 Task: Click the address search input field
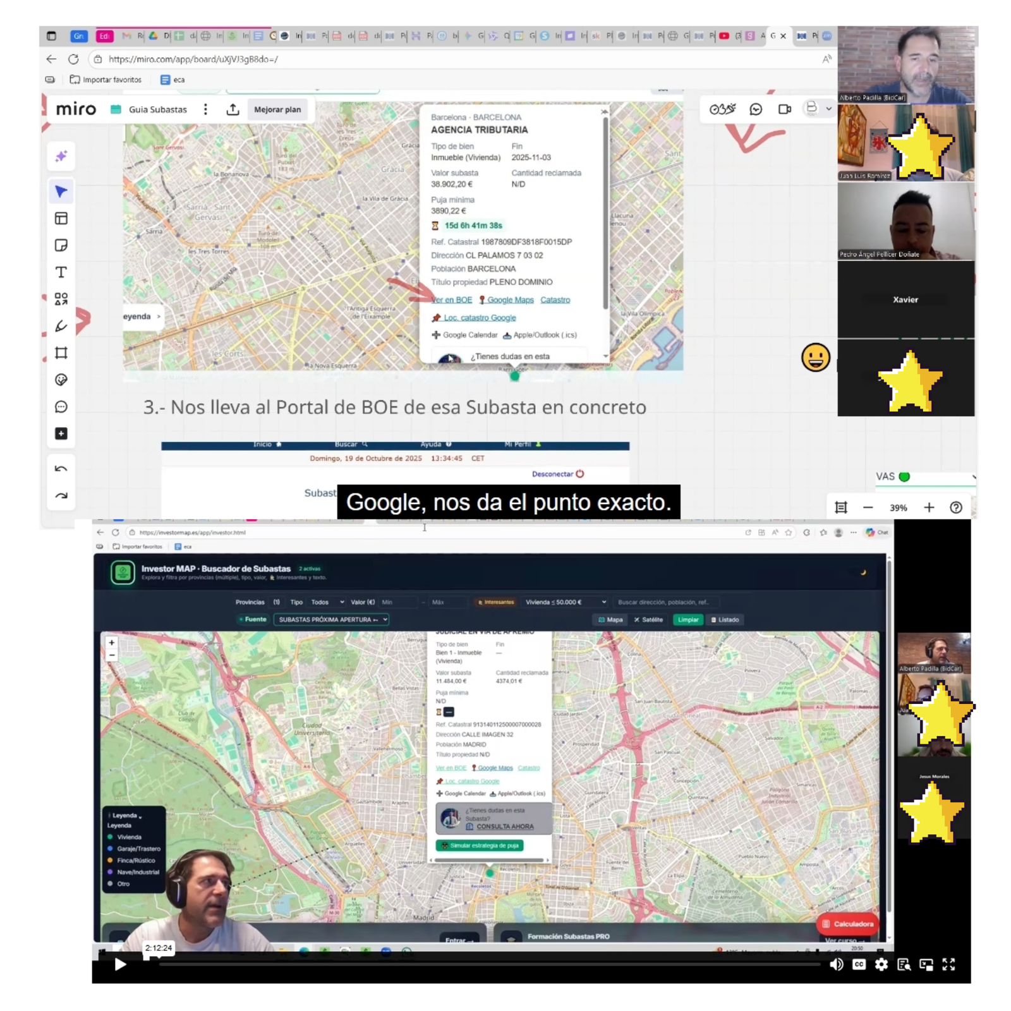[663, 602]
